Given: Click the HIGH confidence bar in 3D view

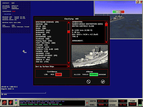Looking at the screenshot, I should point(118,12).
